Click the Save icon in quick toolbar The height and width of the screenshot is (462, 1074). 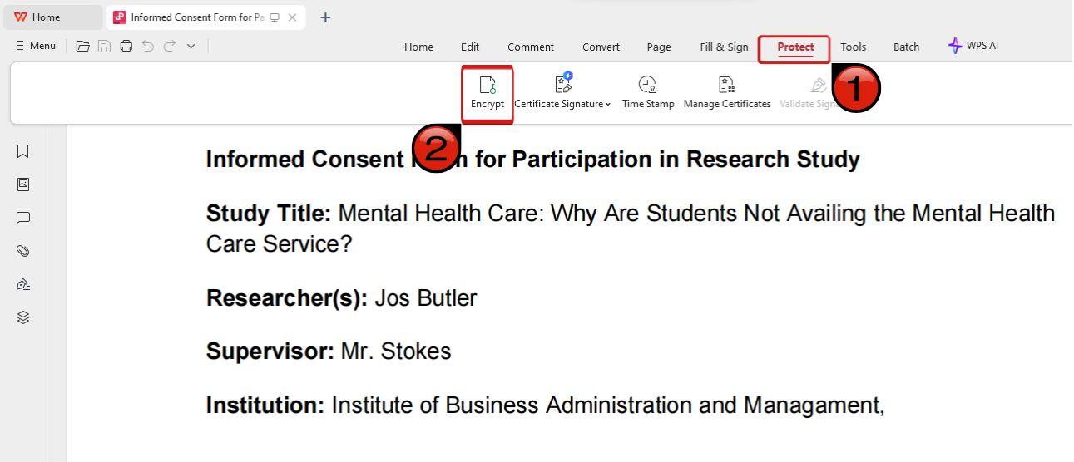[x=104, y=46]
